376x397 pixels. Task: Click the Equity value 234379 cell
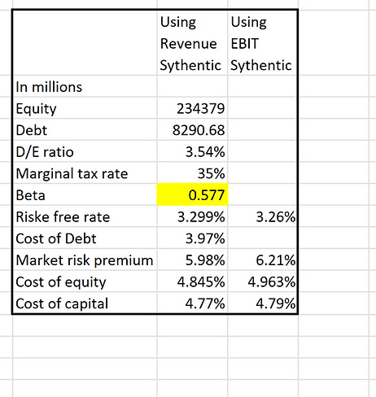coord(192,108)
